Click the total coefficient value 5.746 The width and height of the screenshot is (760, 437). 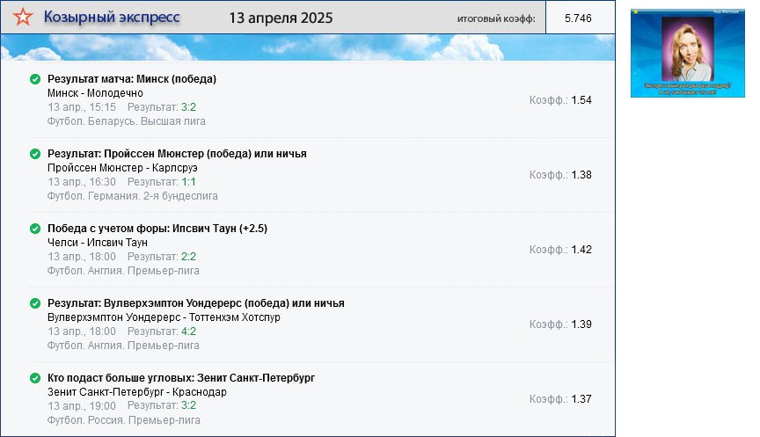[578, 18]
